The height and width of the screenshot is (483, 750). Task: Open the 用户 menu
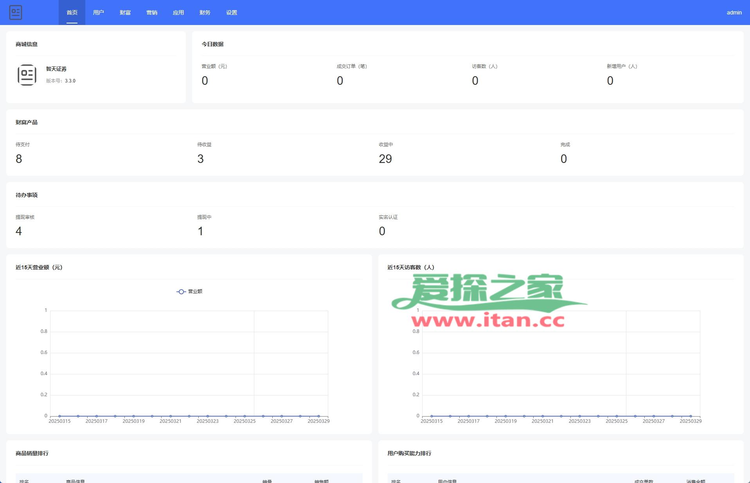[99, 13]
